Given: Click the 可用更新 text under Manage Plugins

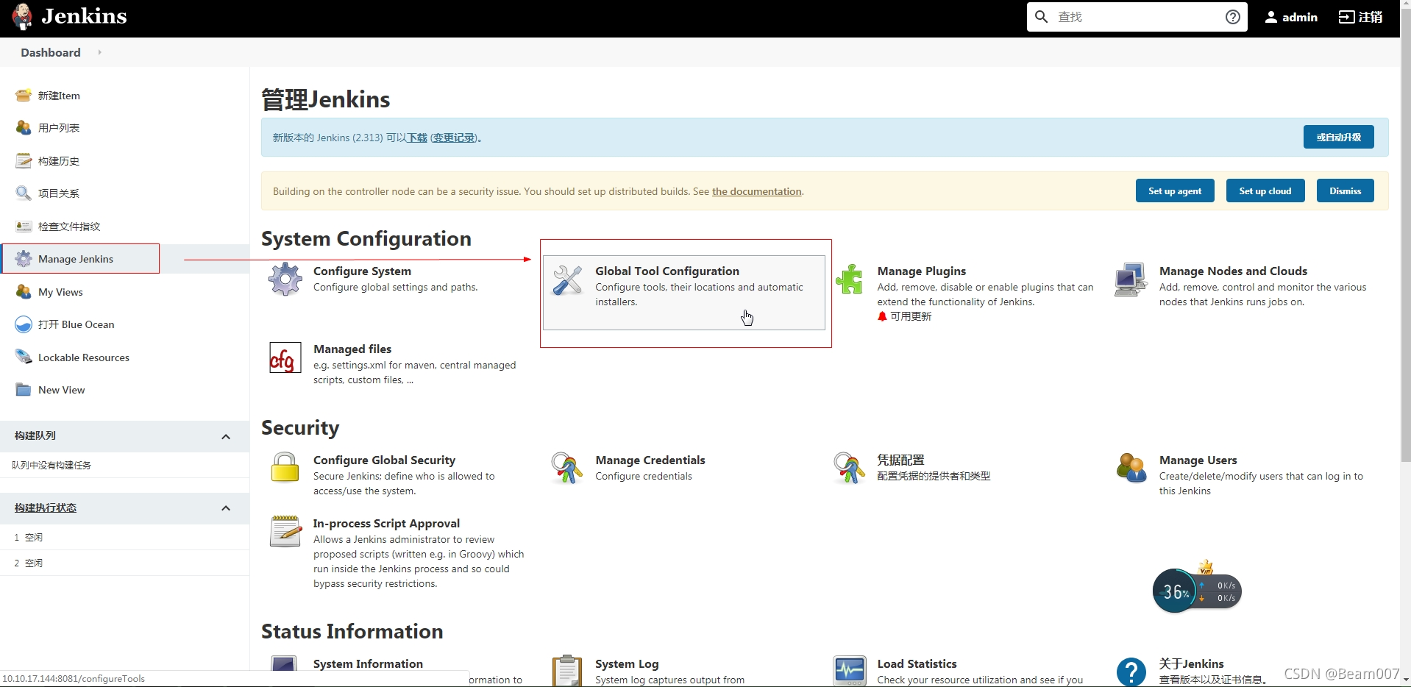Looking at the screenshot, I should (911, 316).
